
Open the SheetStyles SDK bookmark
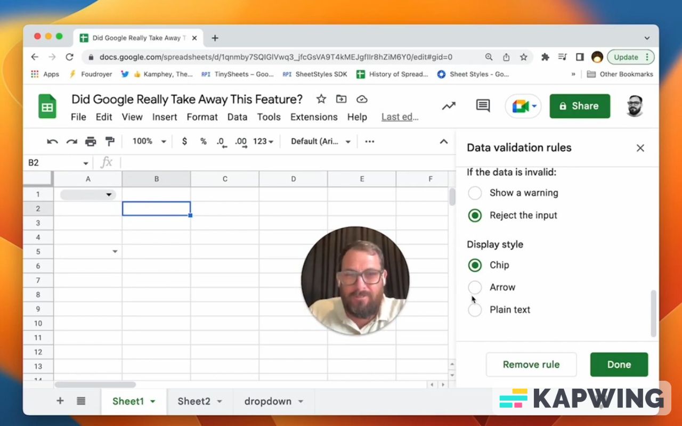[x=315, y=75]
